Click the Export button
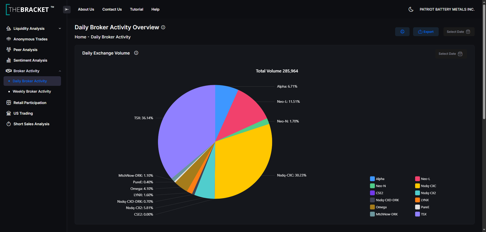486x232 pixels. click(x=426, y=32)
